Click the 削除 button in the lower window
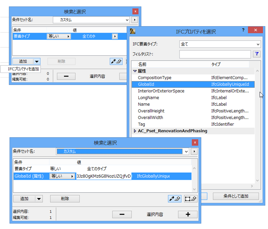This screenshot has width=268, height=229. point(65,199)
